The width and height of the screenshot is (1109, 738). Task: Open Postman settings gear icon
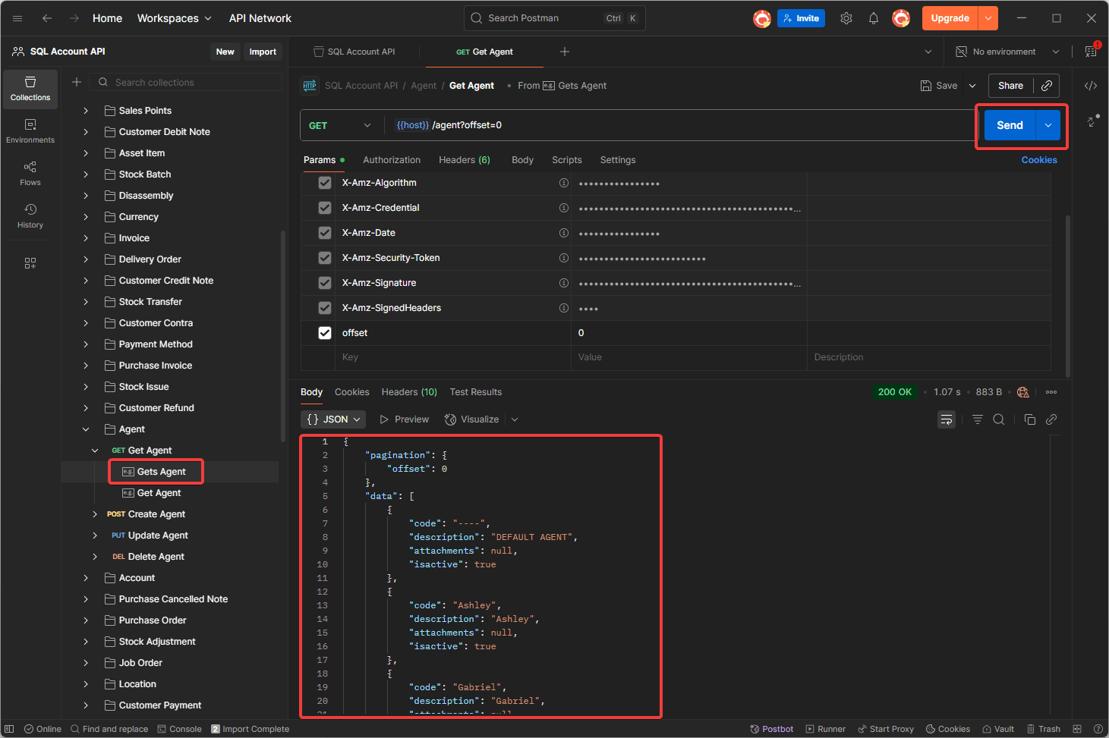pos(846,18)
